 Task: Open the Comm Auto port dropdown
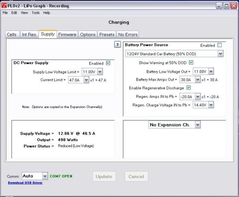[45, 176]
